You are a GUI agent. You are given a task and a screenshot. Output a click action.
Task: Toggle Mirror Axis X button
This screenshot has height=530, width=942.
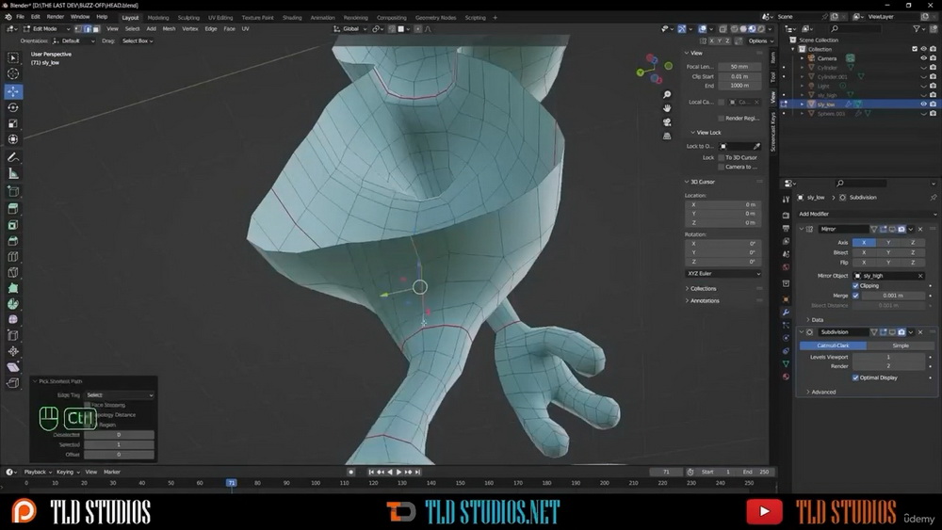(864, 243)
